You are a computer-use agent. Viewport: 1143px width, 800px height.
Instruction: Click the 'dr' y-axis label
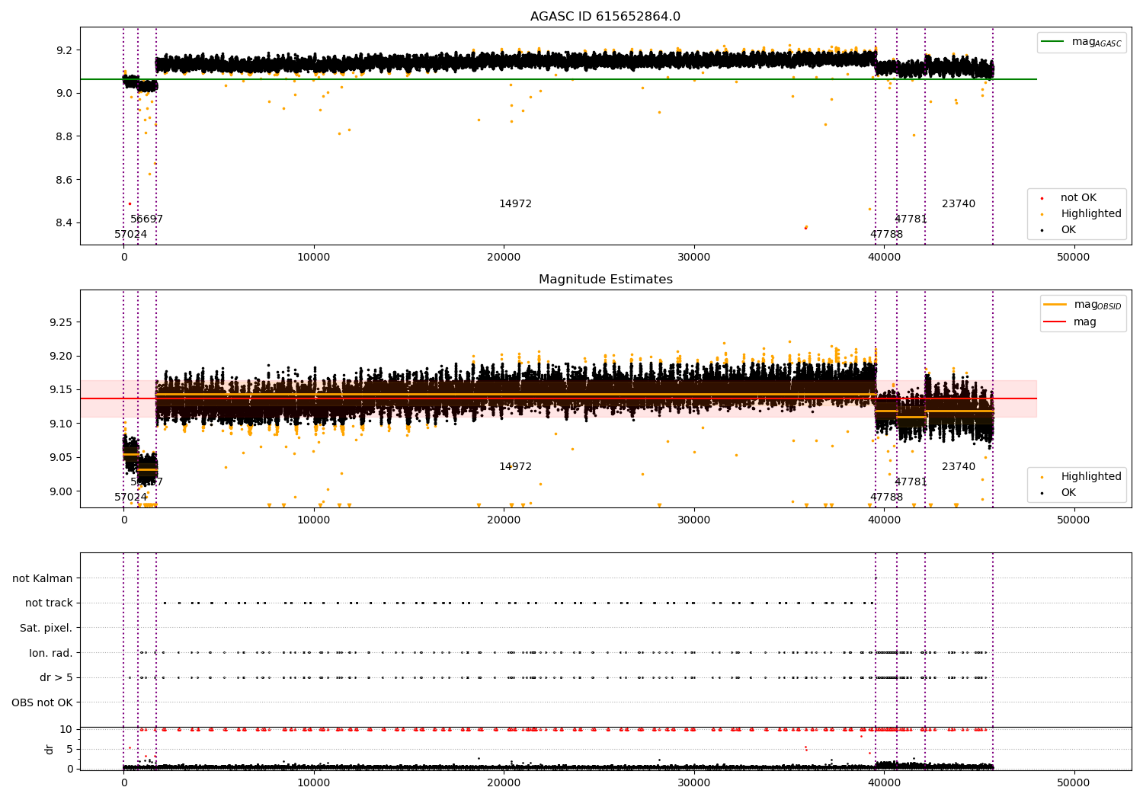pyautogui.click(x=50, y=749)
